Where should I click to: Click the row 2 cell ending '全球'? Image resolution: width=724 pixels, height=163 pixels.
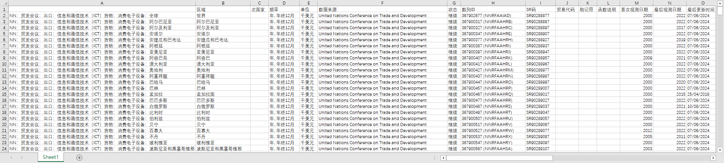click(x=102, y=16)
